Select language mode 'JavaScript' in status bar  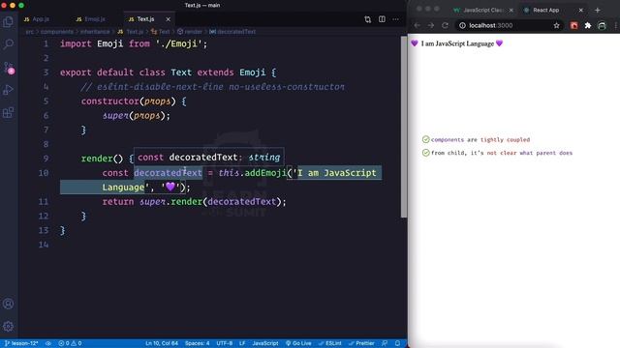coord(265,343)
